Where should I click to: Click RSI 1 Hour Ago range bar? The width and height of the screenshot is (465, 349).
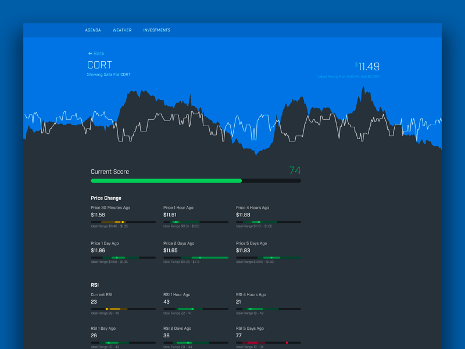(196, 309)
